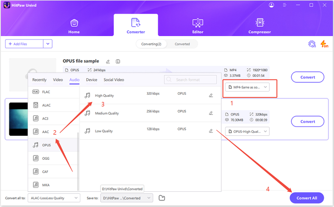Viewport: 334px width, 207px height.
Task: Open the hamburger menu icon
Action: click(x=284, y=5)
